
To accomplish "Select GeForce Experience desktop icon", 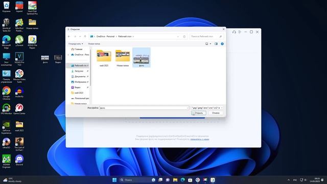I will point(7,127).
